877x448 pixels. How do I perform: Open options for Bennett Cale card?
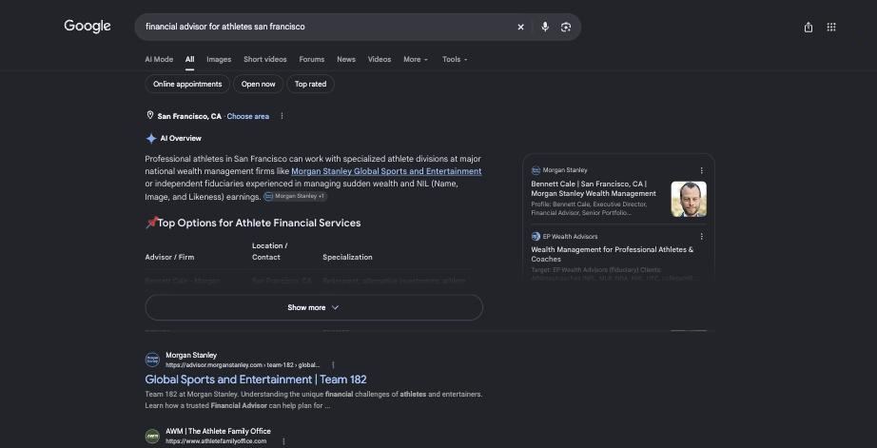701,170
